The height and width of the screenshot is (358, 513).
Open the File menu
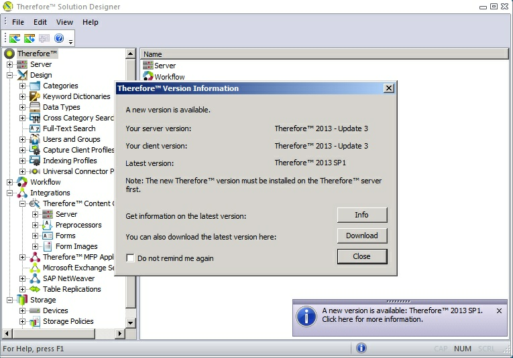(x=18, y=22)
